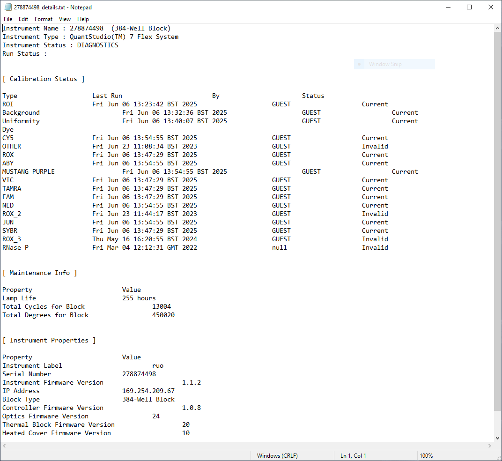Click the Windows (CRLF) line-ending indicator
Screen dimensions: 502x461
pyautogui.click(x=273, y=455)
